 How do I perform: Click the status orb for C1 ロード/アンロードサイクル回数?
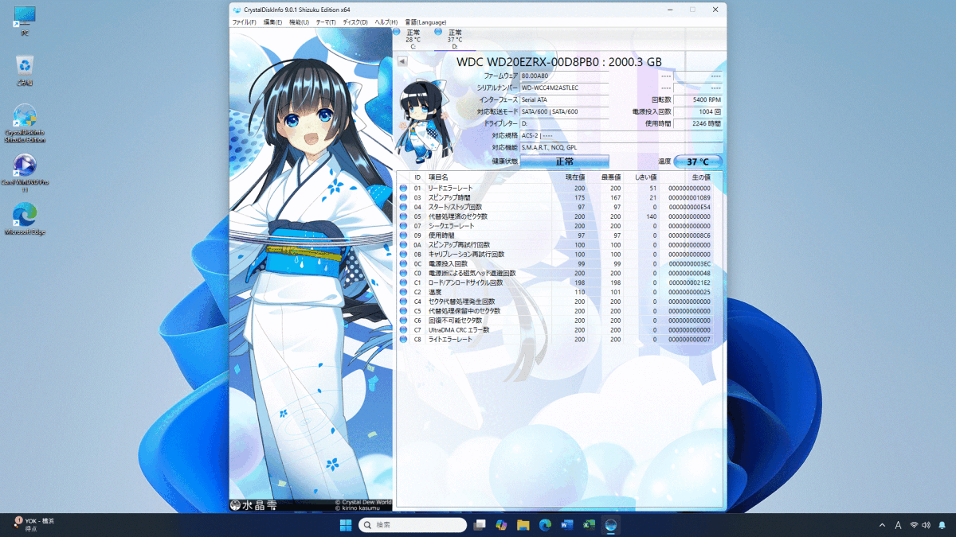click(x=403, y=282)
